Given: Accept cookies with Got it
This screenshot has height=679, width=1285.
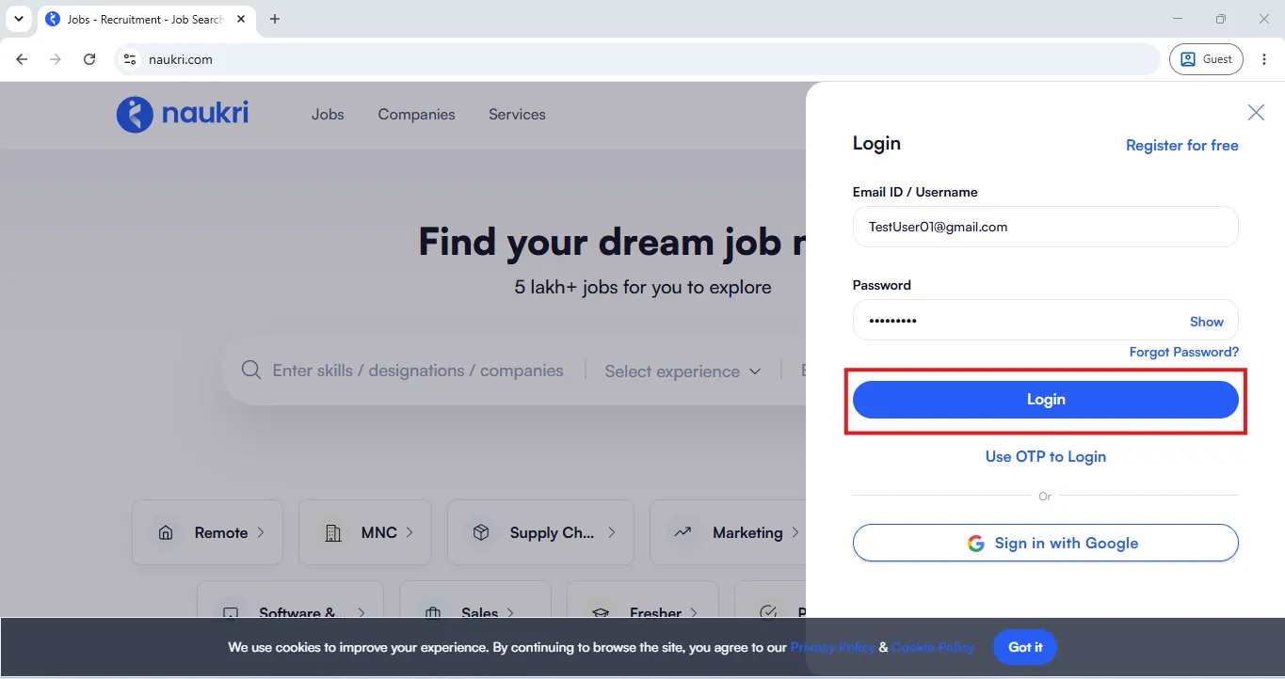Looking at the screenshot, I should click(1025, 647).
